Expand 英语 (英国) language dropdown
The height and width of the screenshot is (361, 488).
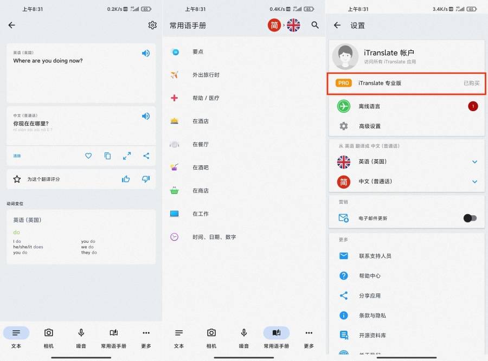pos(474,162)
